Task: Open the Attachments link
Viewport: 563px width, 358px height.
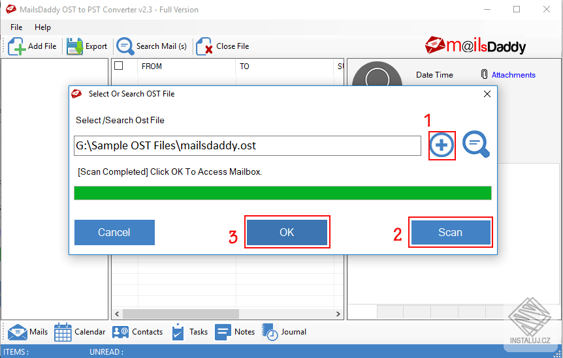Action: pos(513,75)
